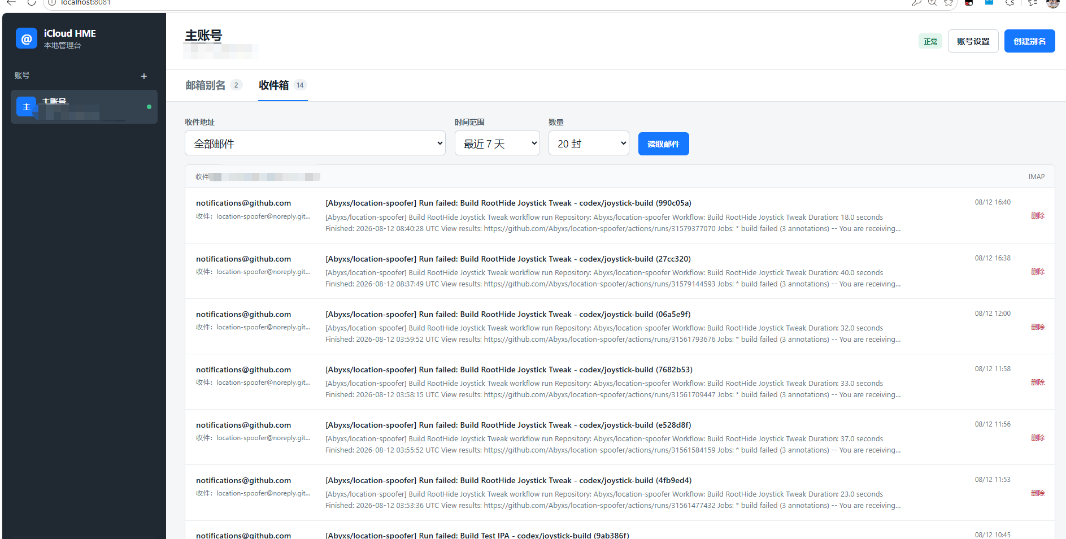Delete the email for build 06a5e9f

tap(1038, 327)
